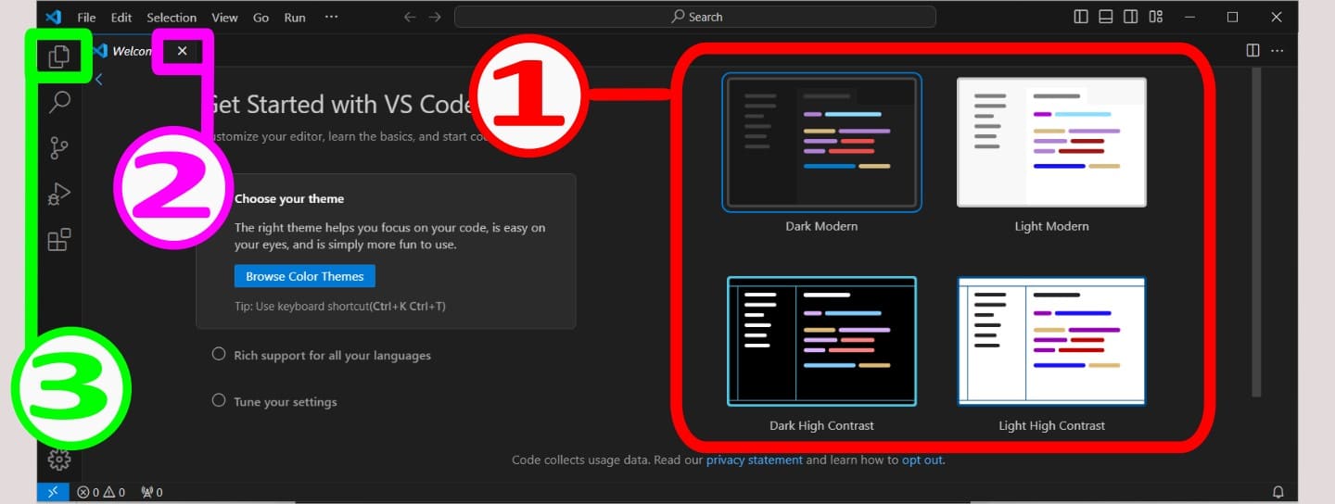Expand the hidden menus ellipsis
1335x504 pixels.
coord(331,18)
